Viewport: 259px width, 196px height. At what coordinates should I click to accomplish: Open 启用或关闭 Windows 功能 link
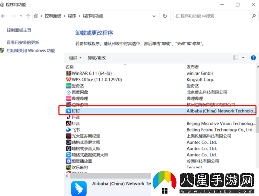pyautogui.click(x=31, y=50)
